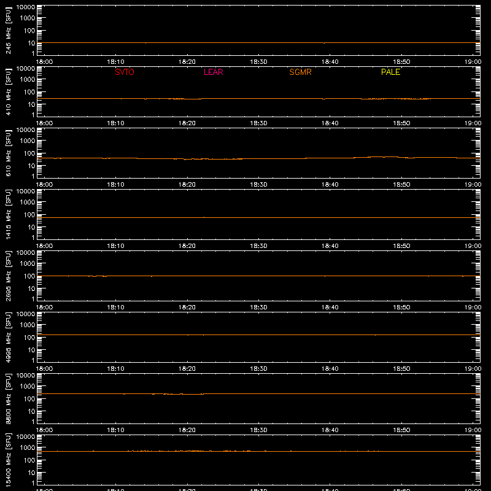491x491 pixels.
Task: Click 18:30 time label under 1415 MHz panel
Action: [258, 246]
